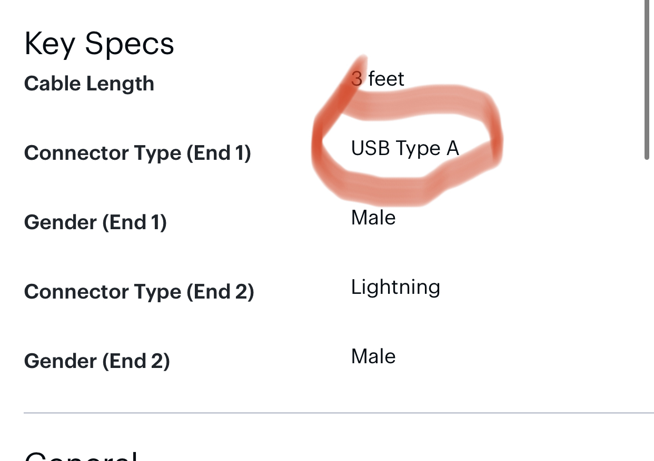Viewport: 654px width, 461px height.
Task: Select the USB Type A value
Action: (405, 148)
